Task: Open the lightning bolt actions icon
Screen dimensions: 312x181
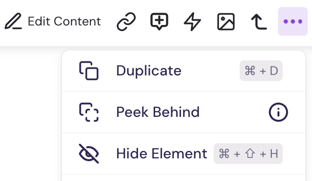Action: [192, 21]
